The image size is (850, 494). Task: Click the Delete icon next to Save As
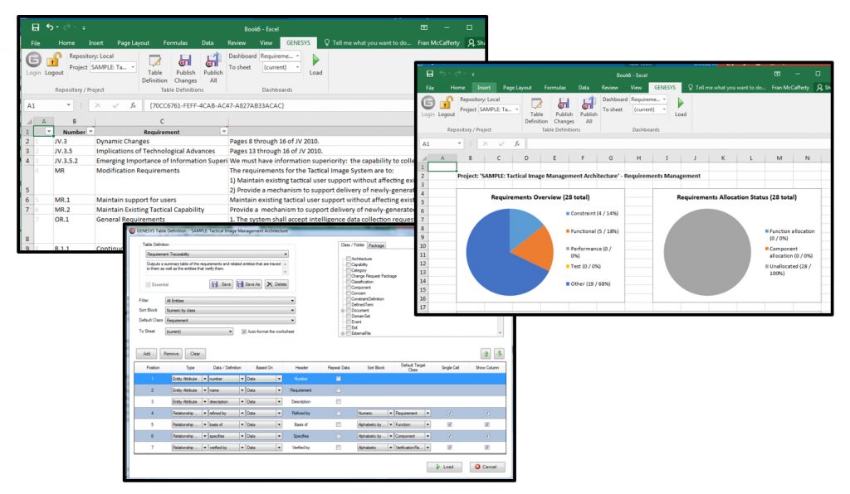[277, 284]
